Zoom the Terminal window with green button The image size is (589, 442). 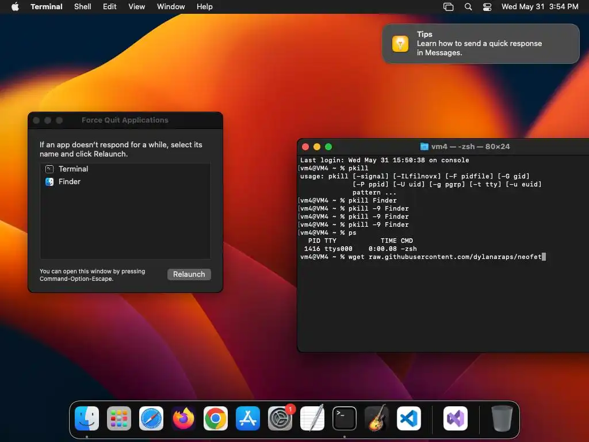pyautogui.click(x=328, y=147)
